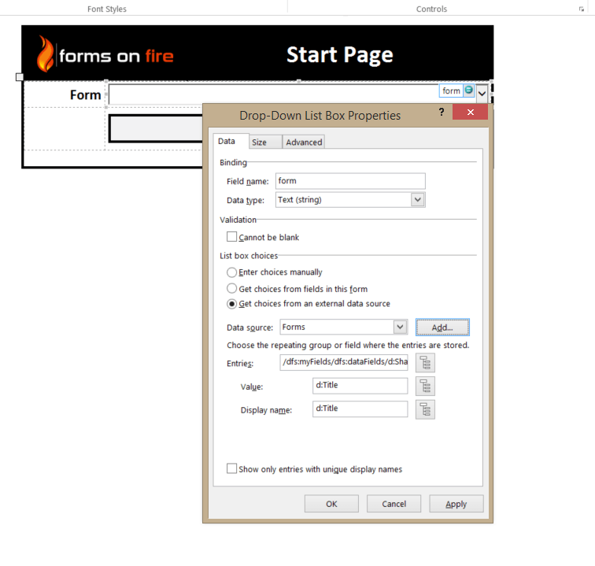Open XPath picker for Value field
Viewport: 595px width, 566px height.
(x=425, y=386)
